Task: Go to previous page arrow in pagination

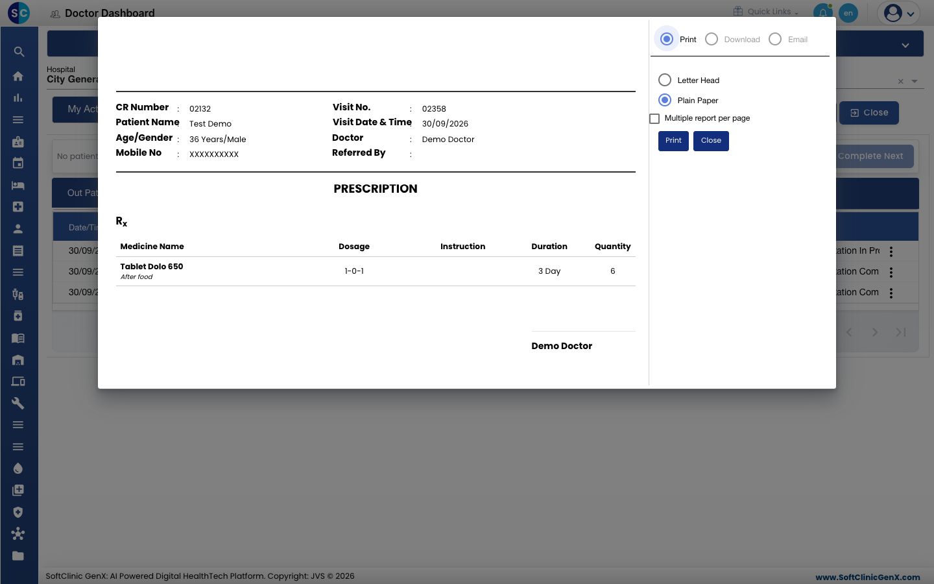Action: [849, 332]
